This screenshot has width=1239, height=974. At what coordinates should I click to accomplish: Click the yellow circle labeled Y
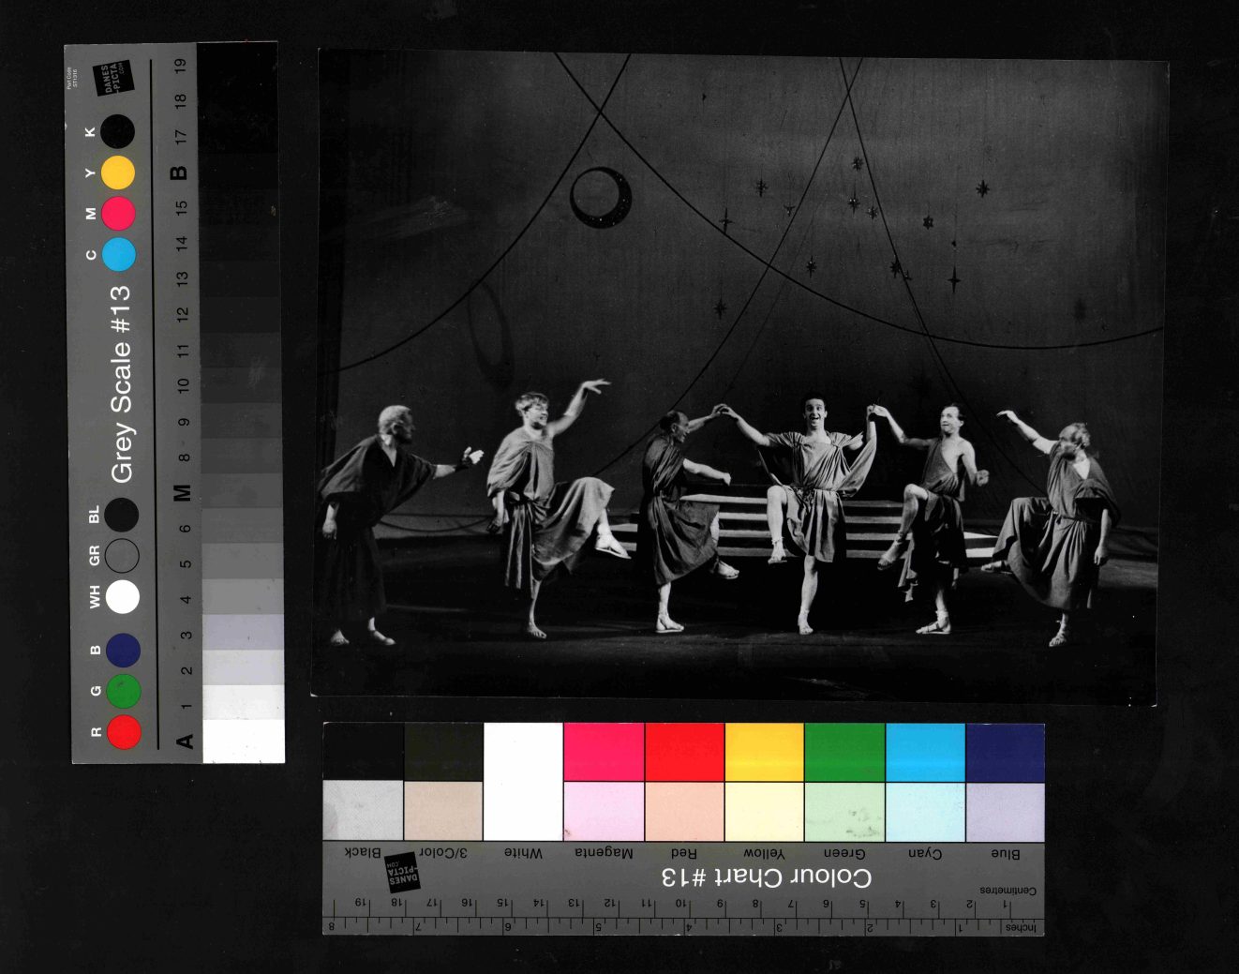click(118, 172)
